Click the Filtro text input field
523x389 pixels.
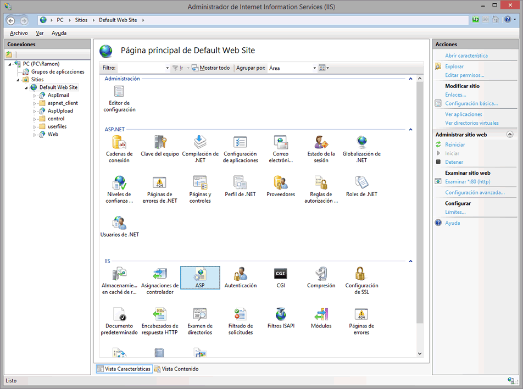[x=141, y=68]
